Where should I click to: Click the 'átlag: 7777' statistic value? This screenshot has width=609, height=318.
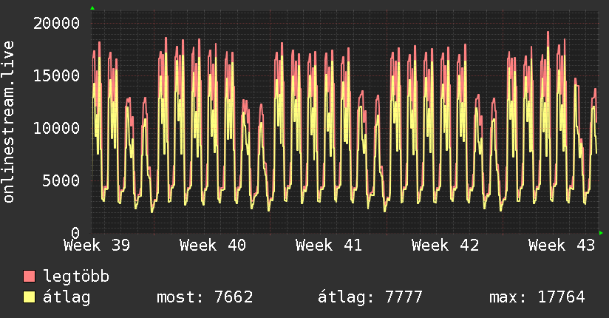[x=370, y=297]
